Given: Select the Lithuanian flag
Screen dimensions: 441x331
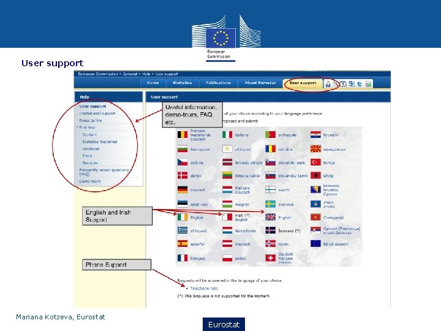Looking at the screenshot, I should (x=227, y=176).
